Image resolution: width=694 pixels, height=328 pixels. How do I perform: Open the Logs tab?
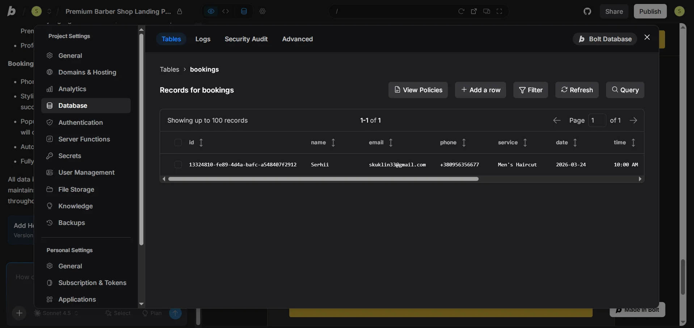click(x=203, y=39)
